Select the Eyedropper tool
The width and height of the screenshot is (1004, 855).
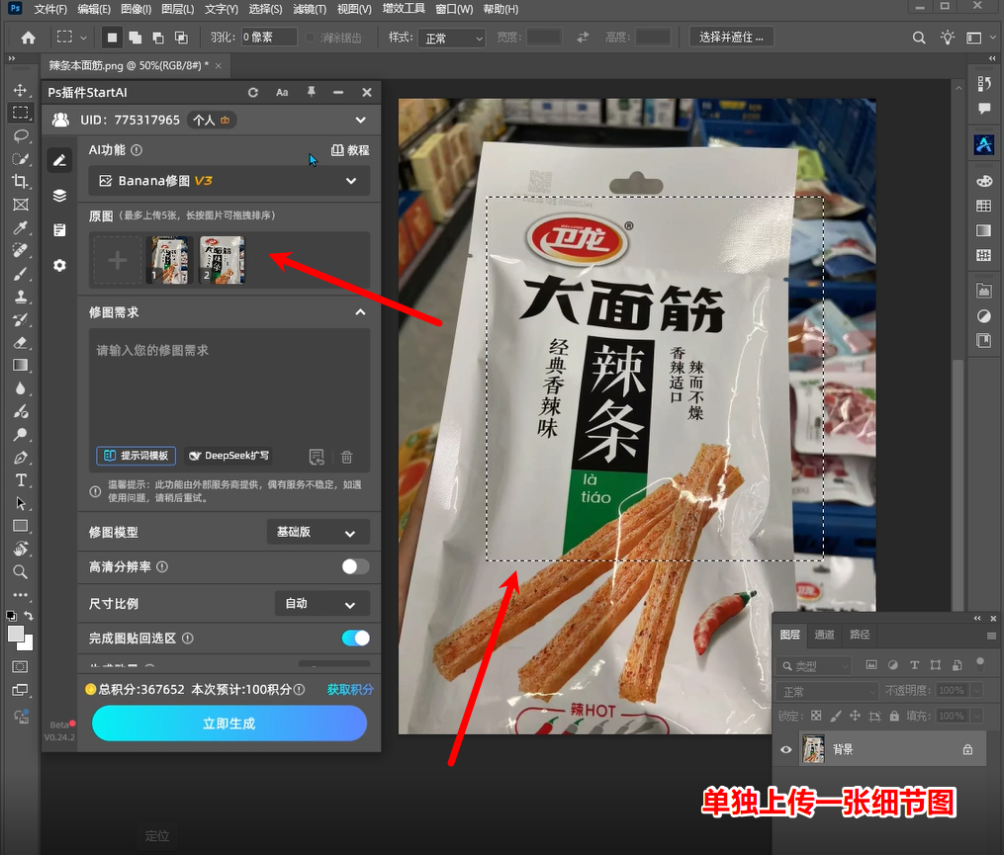(x=21, y=227)
